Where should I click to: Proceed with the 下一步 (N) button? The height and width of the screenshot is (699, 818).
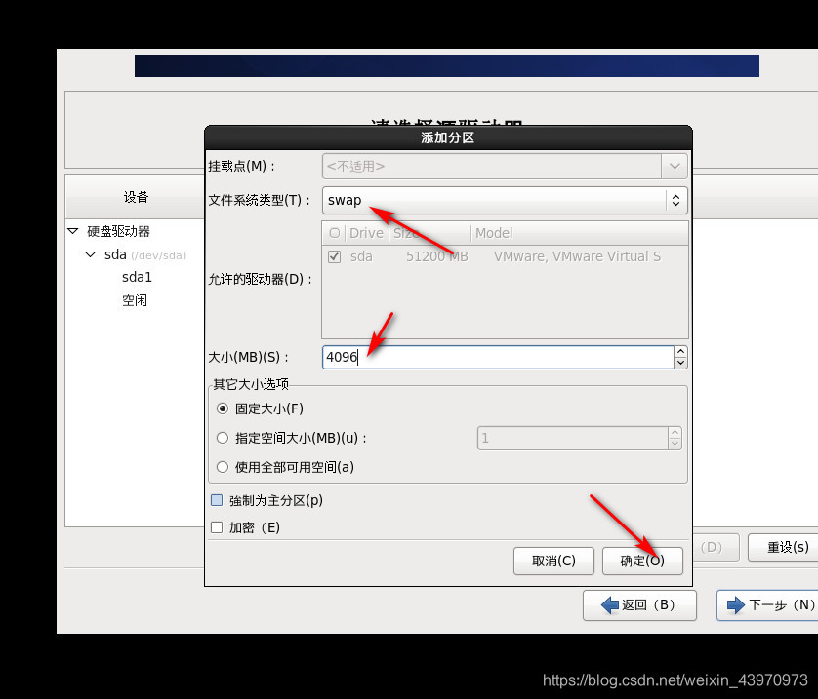pyautogui.click(x=767, y=605)
